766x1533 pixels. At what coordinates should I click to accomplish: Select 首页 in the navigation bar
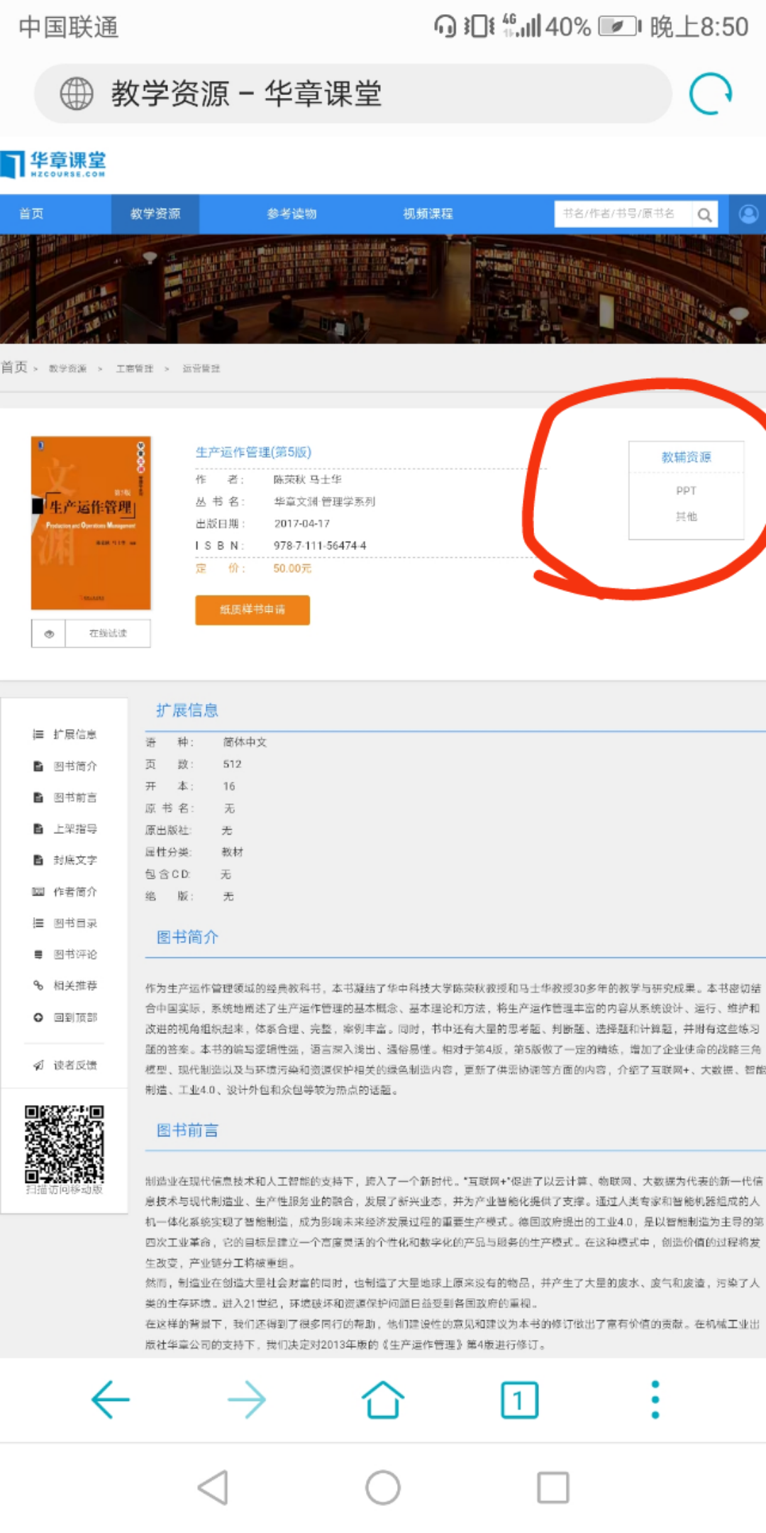tap(31, 214)
